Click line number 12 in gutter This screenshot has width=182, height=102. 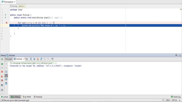(2, 39)
